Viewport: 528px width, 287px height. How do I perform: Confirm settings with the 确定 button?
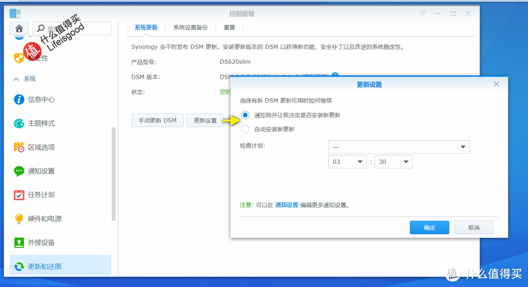coord(429,227)
